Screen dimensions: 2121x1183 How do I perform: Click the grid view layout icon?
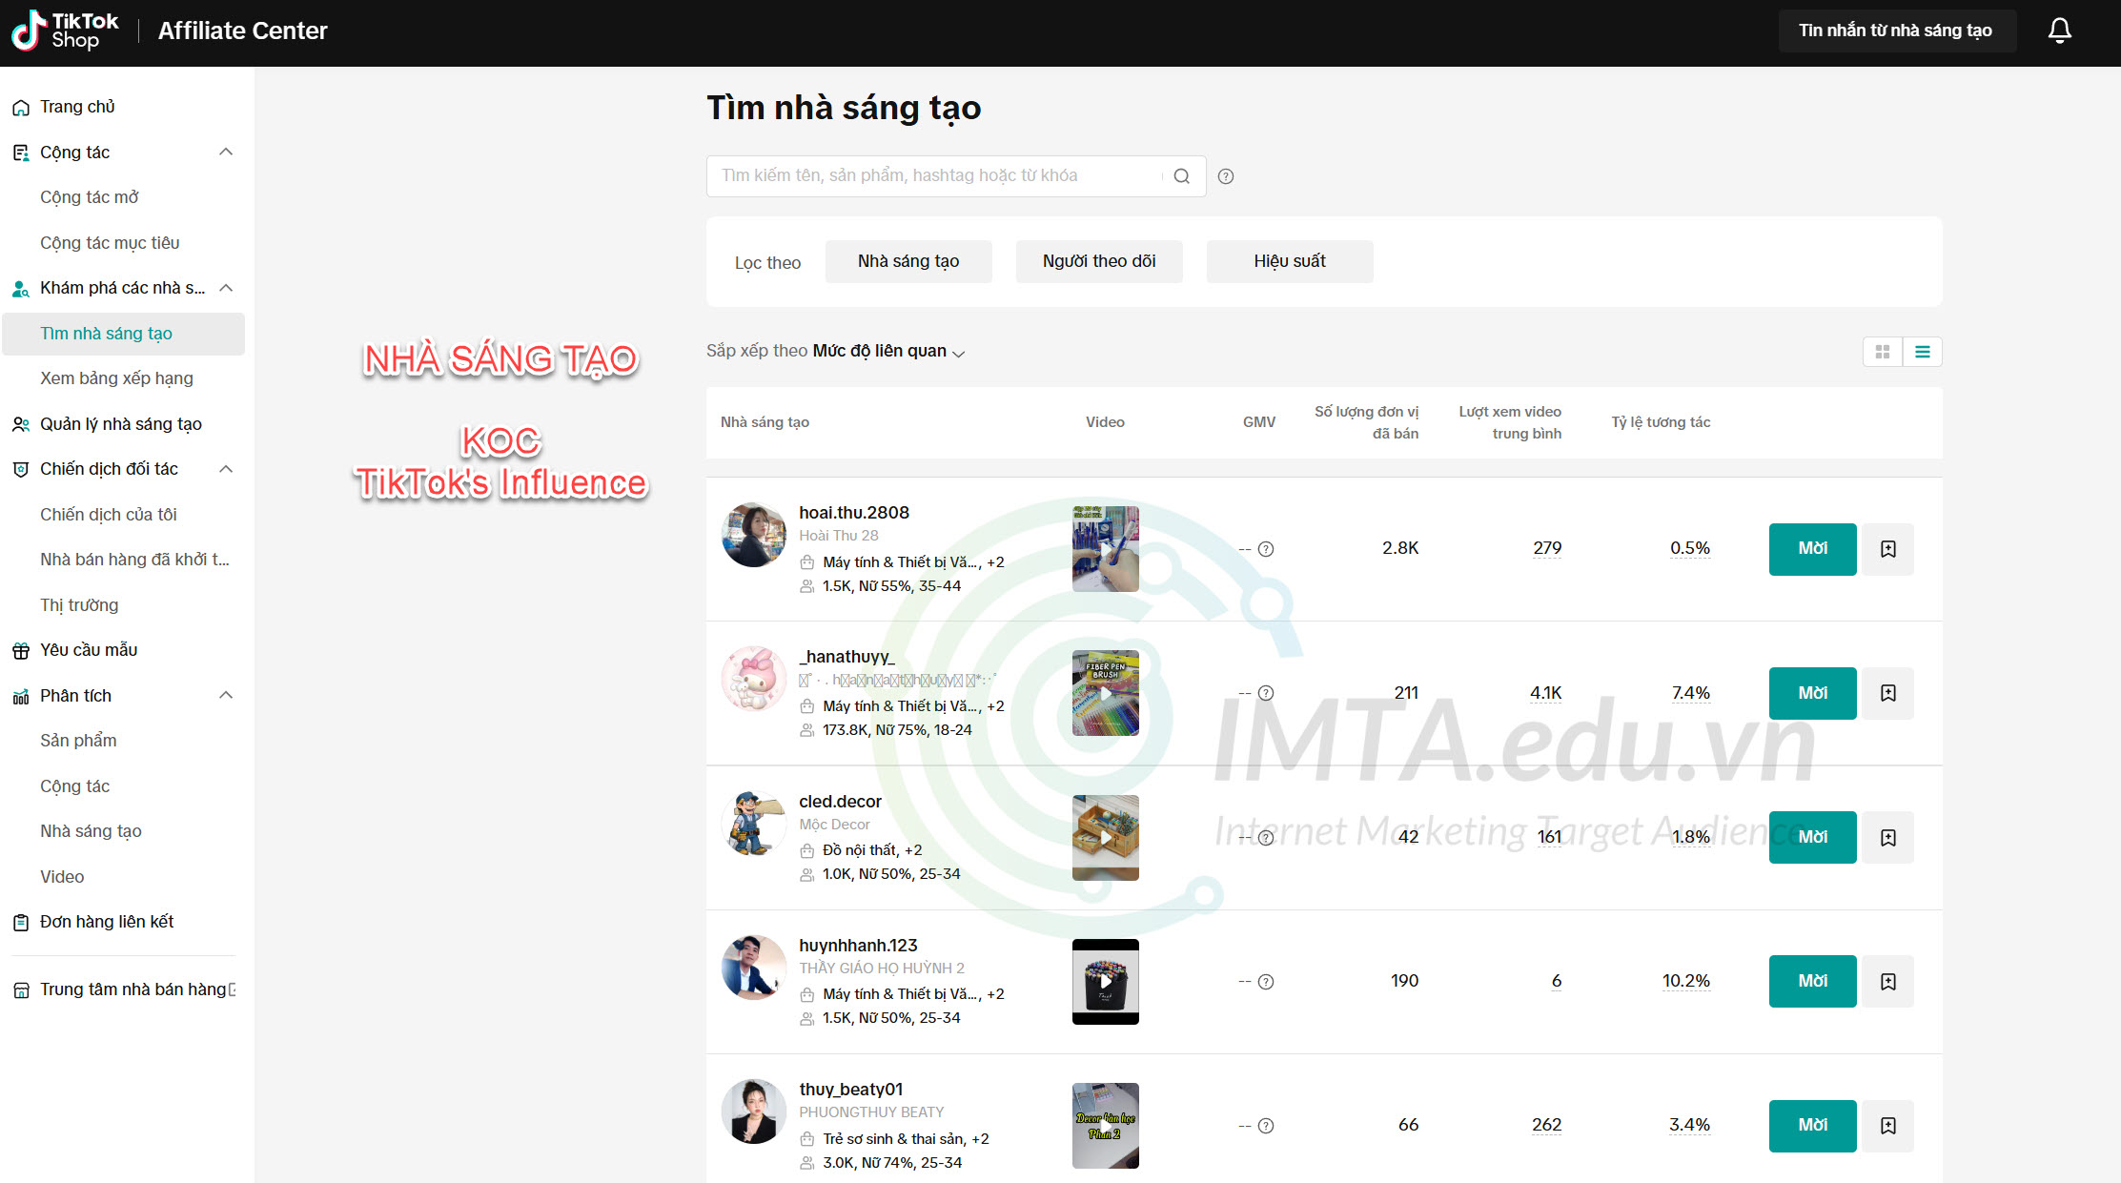1884,351
